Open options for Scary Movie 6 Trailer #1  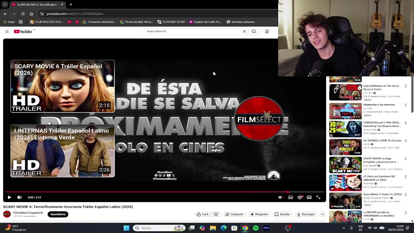click(x=406, y=194)
